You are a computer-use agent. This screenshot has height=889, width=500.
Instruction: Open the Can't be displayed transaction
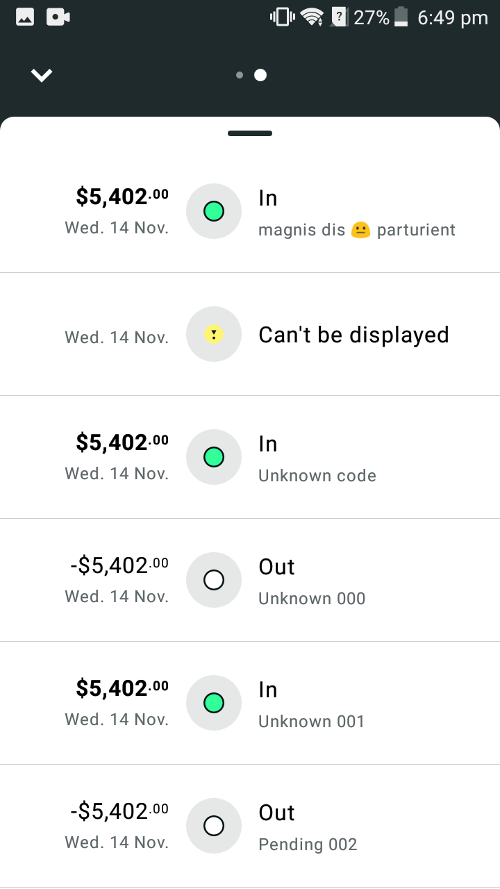pos(353,335)
